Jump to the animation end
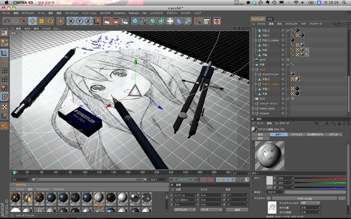This screenshot has height=219, width=351. 196,179
